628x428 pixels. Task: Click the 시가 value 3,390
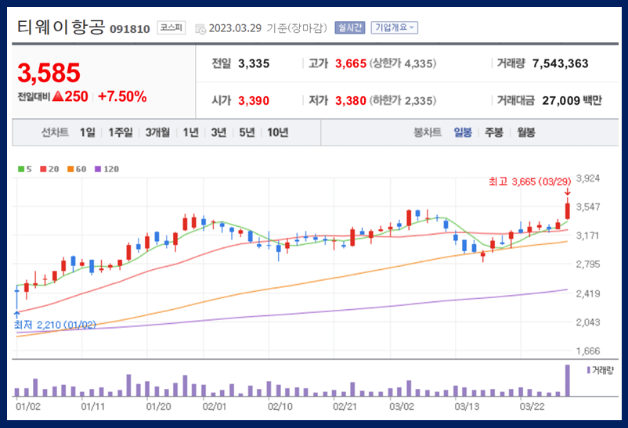click(x=254, y=100)
